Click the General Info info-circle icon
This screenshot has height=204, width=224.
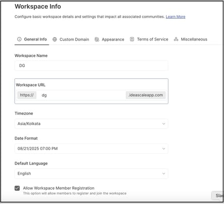point(19,39)
